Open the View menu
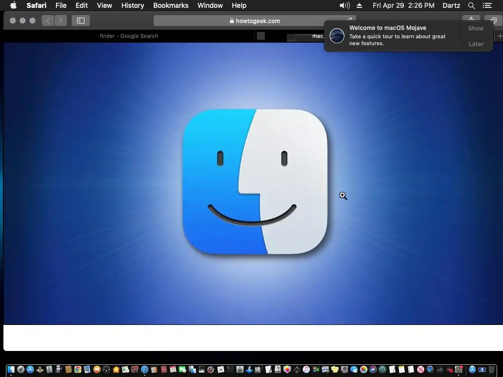 (x=104, y=5)
